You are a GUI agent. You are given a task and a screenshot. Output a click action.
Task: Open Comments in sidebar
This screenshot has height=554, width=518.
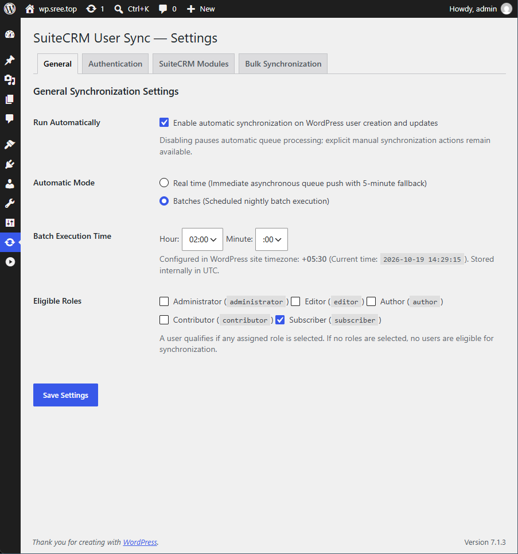[10, 119]
